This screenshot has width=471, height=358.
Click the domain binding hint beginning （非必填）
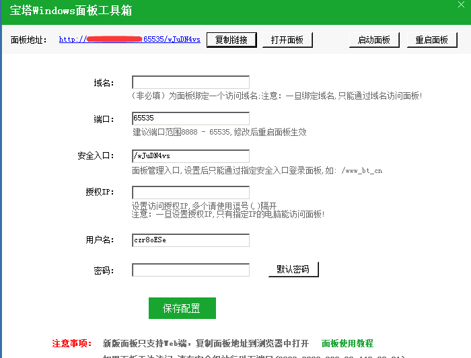(x=277, y=96)
